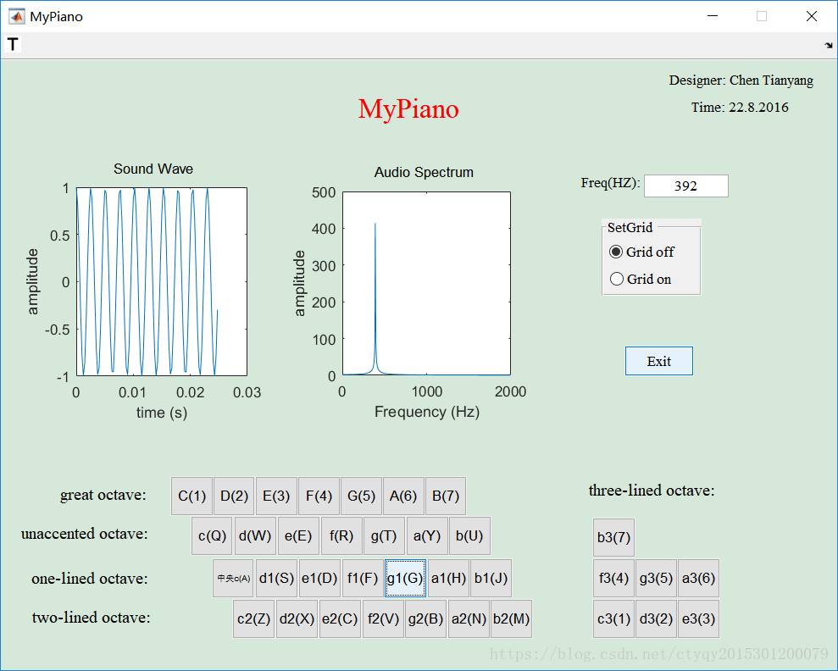Click the 'Sound Wave' plot title
Viewport: 838px width, 671px height.
[153, 169]
